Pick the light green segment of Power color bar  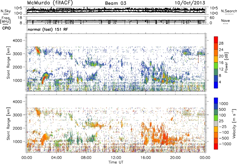click(216, 65)
